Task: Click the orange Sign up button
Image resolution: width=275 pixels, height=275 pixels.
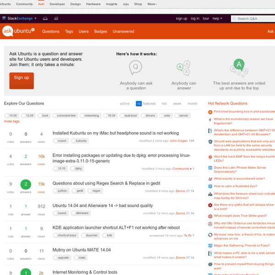Action: (22, 81)
